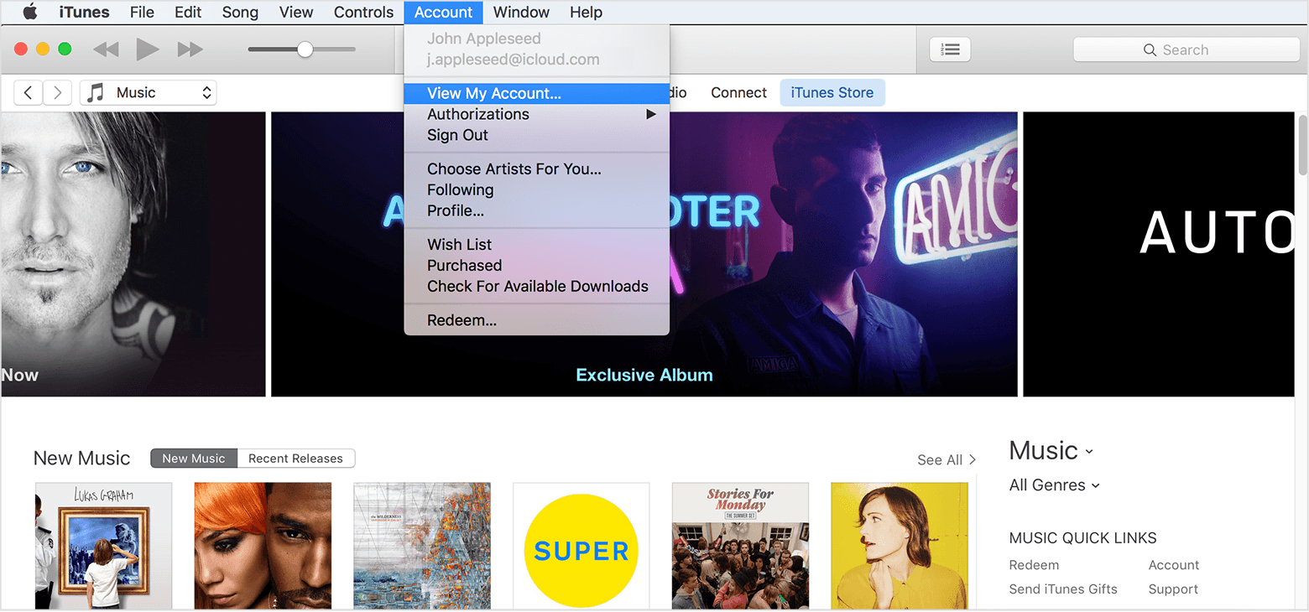Click the Support quick link

1173,589
